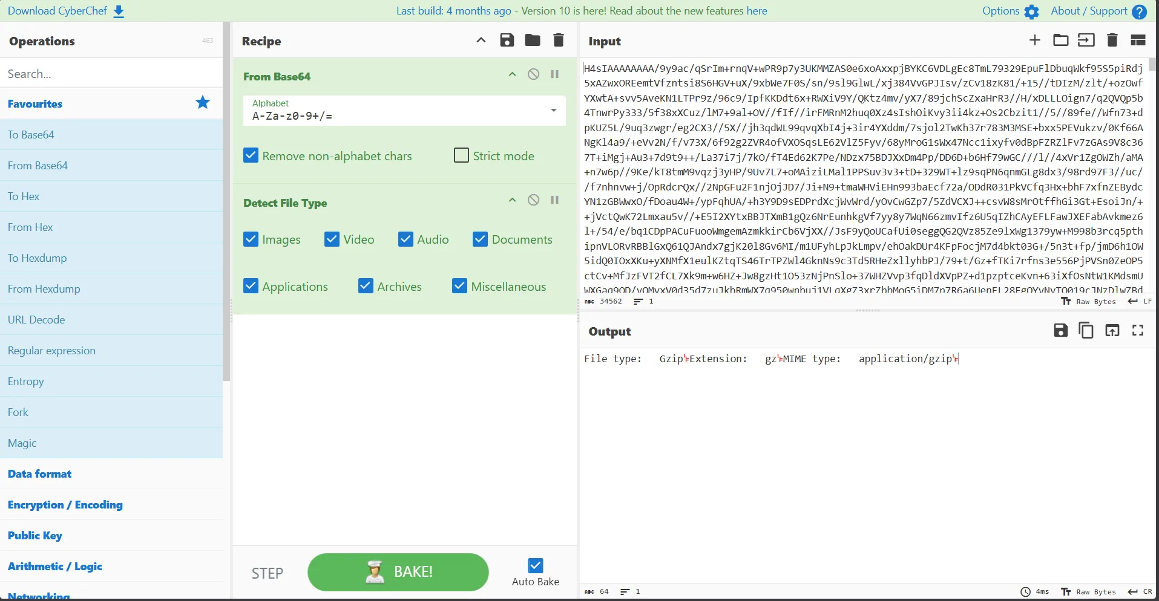Open the Encryption / Encoding category
Viewport: 1159px width, 601px height.
[x=65, y=505]
